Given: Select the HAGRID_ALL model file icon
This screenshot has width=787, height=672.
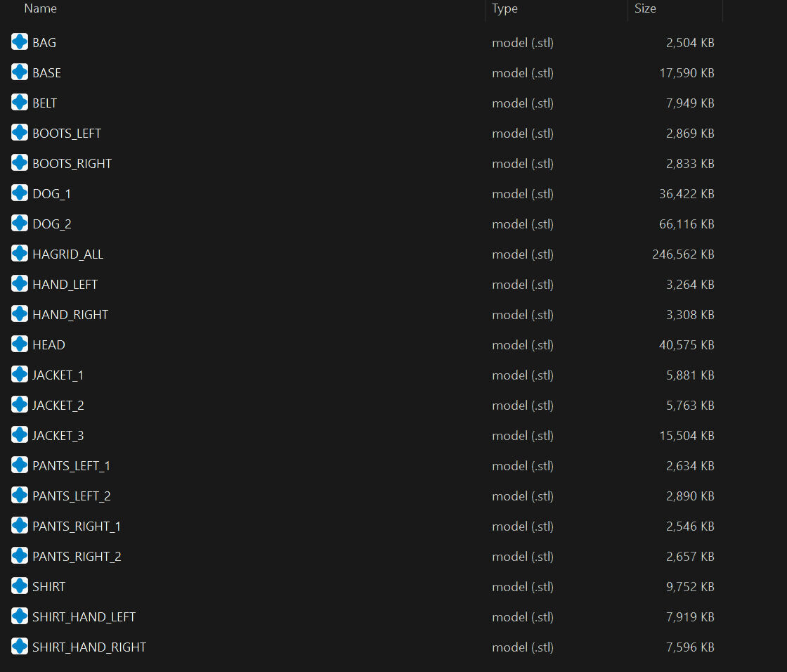Looking at the screenshot, I should (20, 254).
